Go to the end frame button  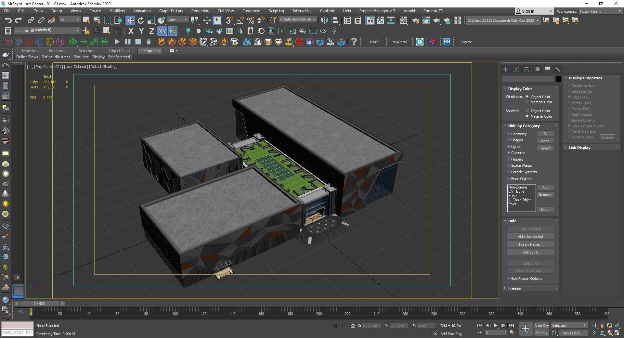click(511, 325)
